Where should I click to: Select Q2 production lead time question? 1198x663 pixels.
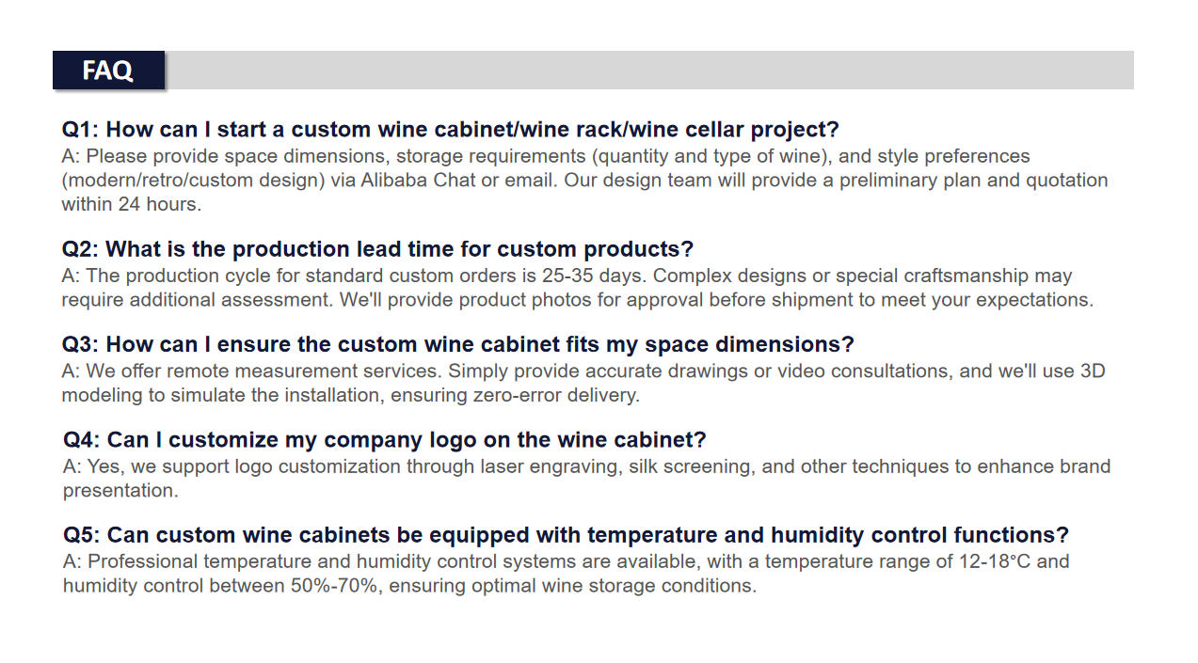coord(377,249)
